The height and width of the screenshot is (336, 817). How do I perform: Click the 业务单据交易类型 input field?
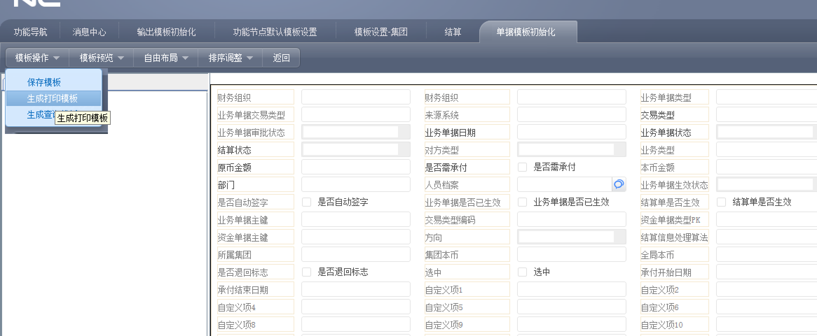(356, 114)
